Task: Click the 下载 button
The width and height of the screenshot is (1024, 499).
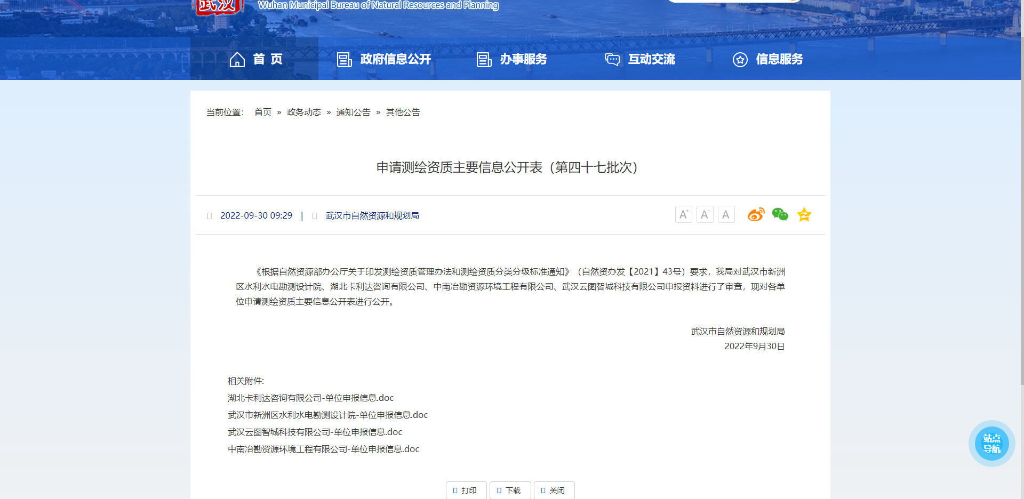Action: pos(509,490)
